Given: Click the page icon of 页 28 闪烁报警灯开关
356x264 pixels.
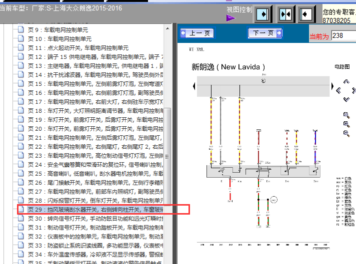Looking at the screenshot, I should pos(21,200).
